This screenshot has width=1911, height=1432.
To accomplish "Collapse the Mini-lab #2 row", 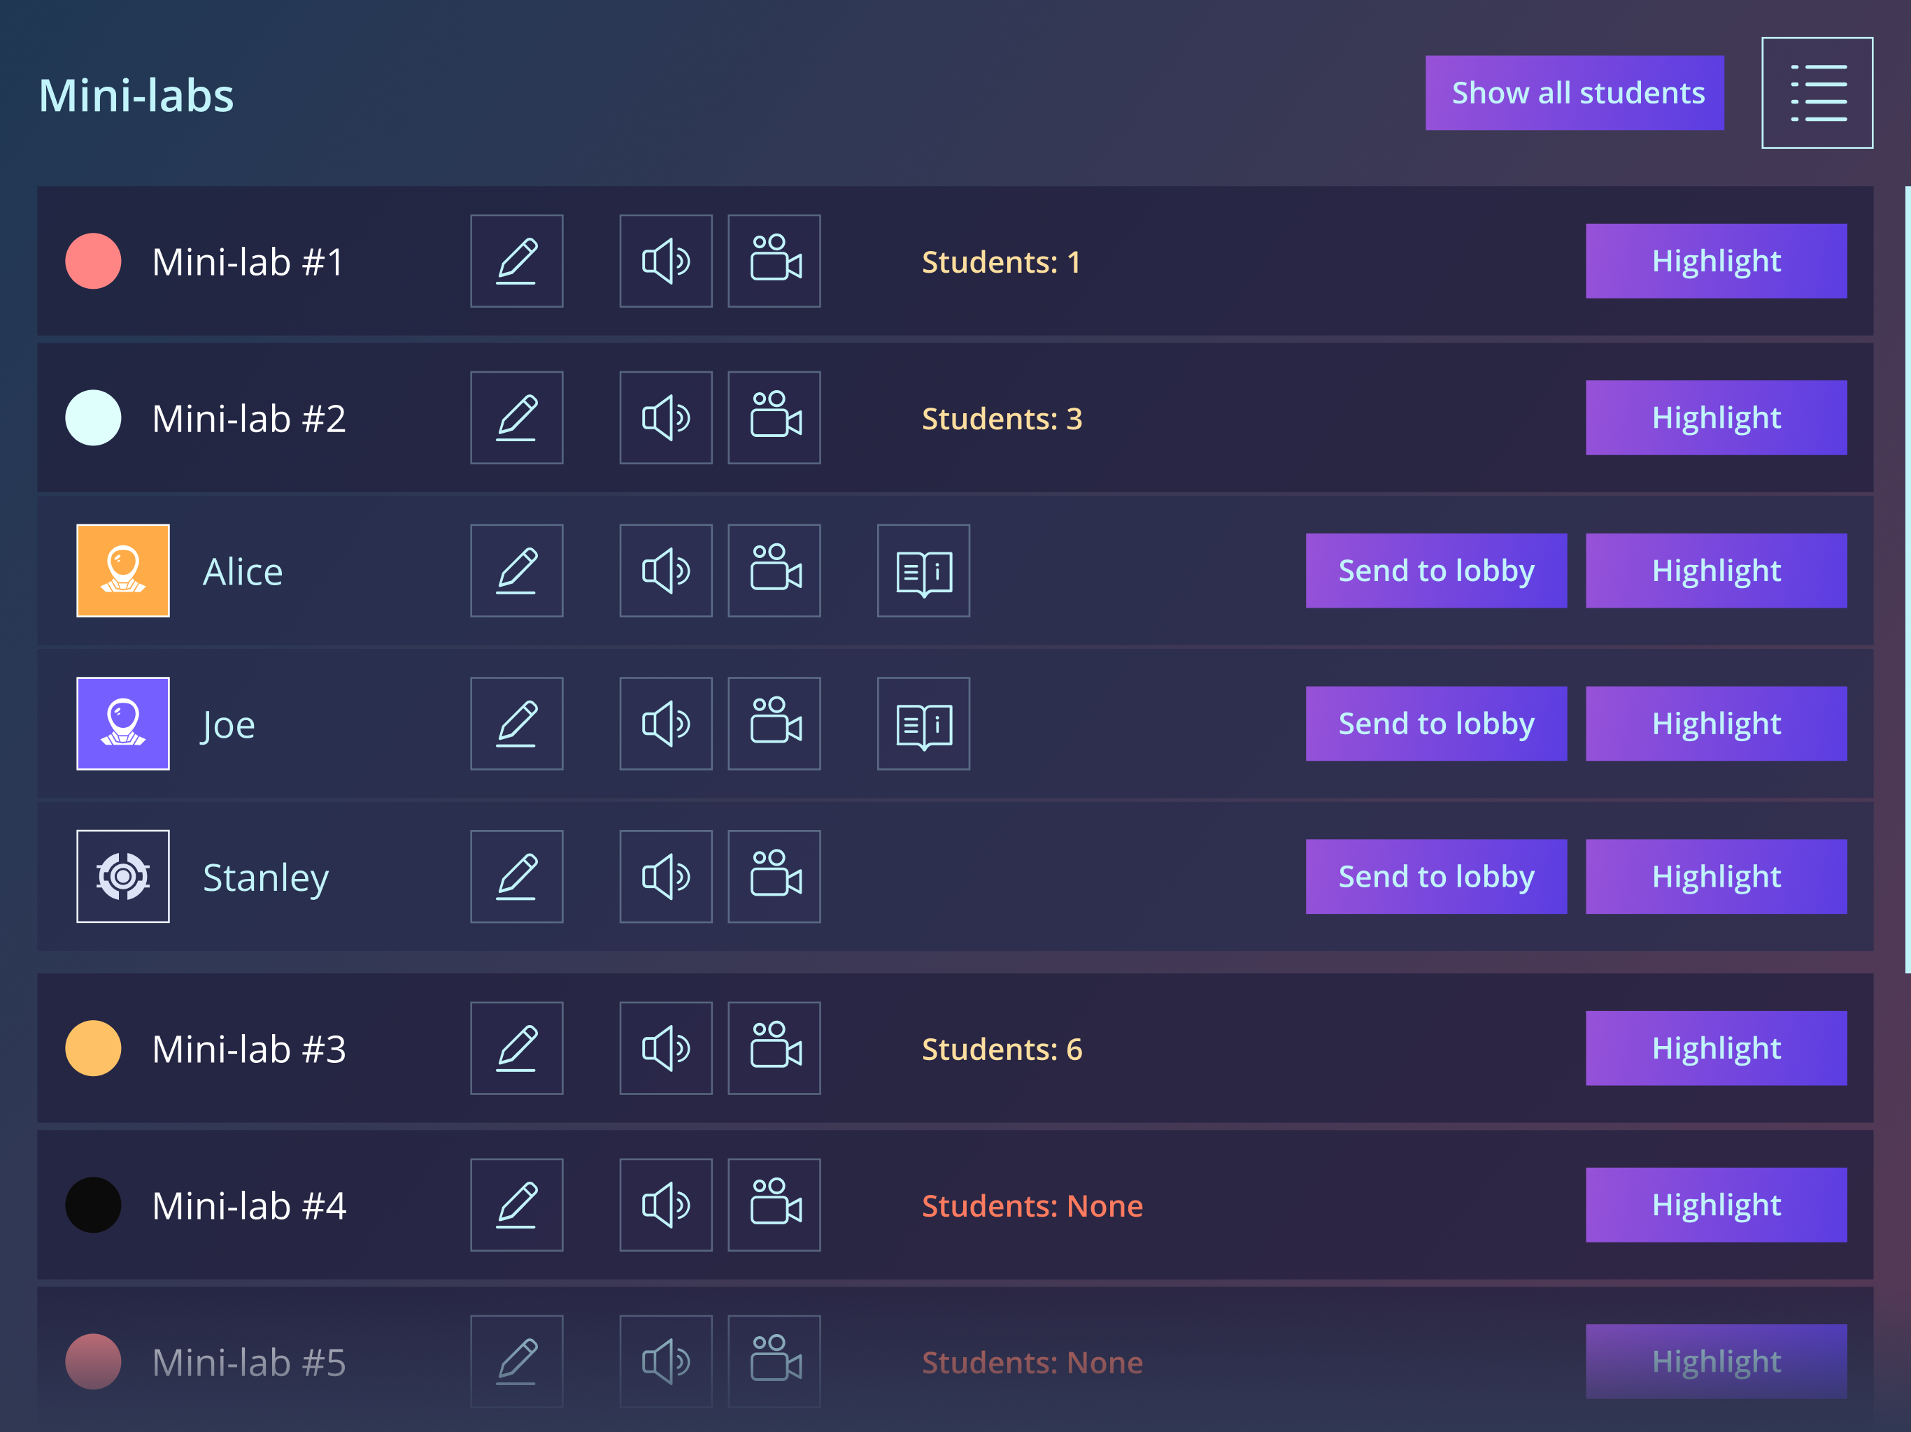I will coord(955,418).
